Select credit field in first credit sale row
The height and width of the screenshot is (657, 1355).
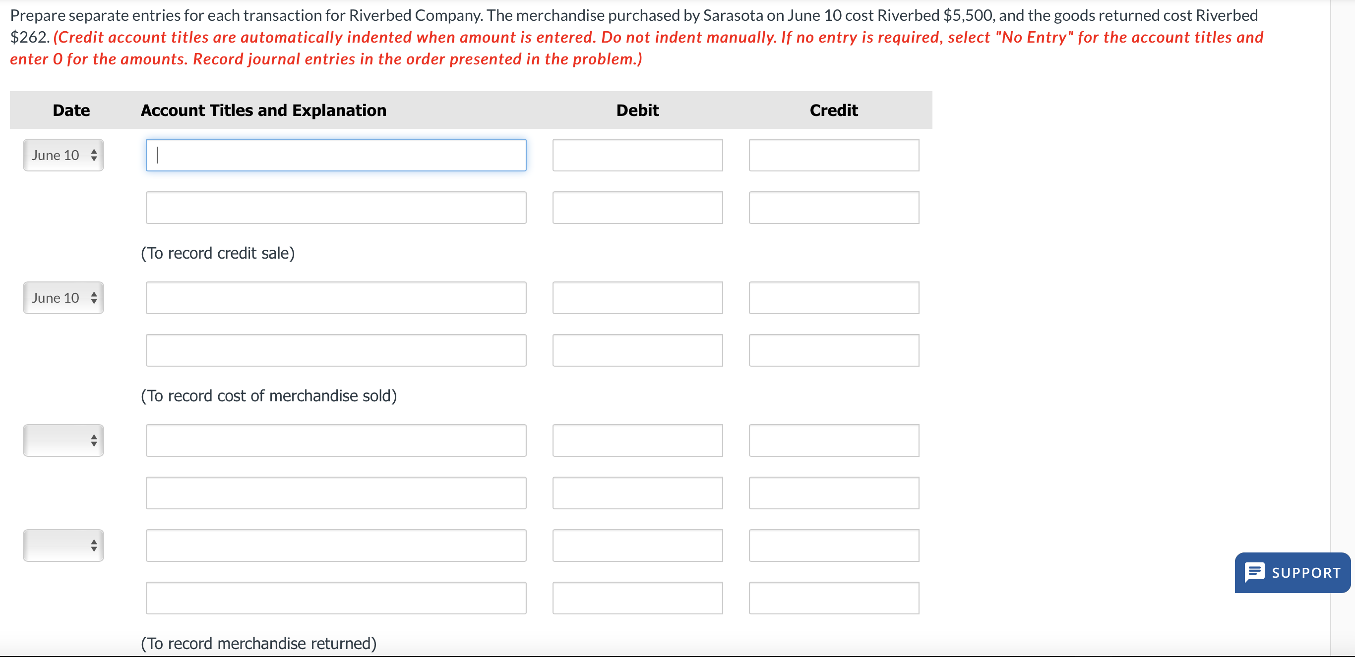pos(834,155)
